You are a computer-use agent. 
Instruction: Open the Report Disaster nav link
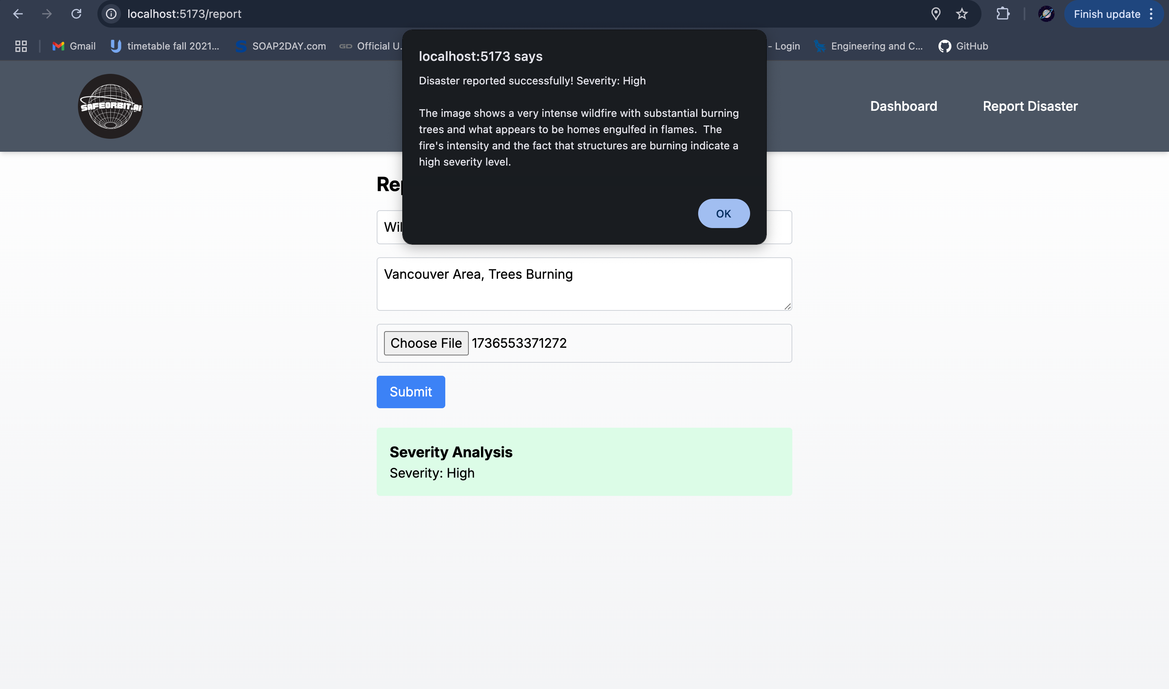[1030, 106]
